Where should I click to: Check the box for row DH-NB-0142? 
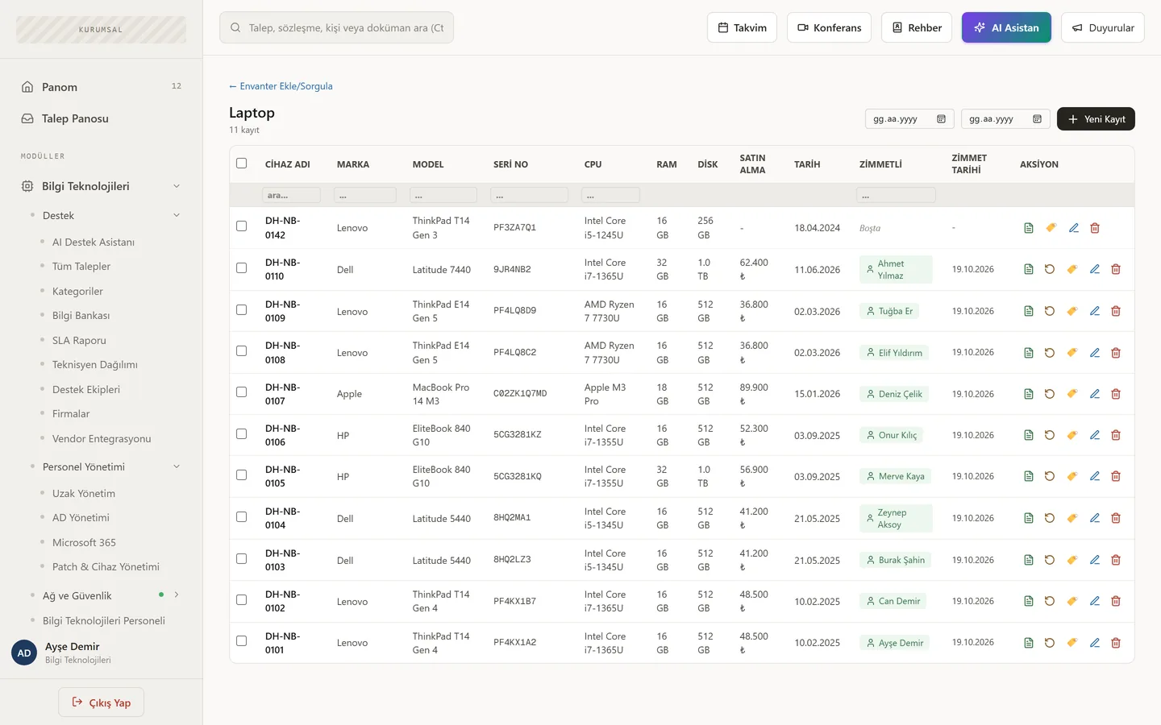(x=241, y=226)
